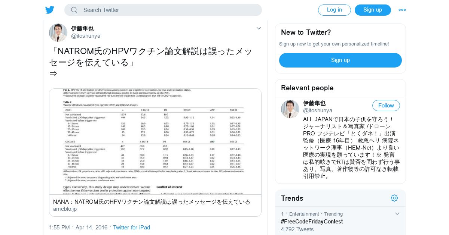Screen dimensions: 449x235
Task: Click 伊藤隼也 avatar in Relevant people
Action: click(290, 109)
